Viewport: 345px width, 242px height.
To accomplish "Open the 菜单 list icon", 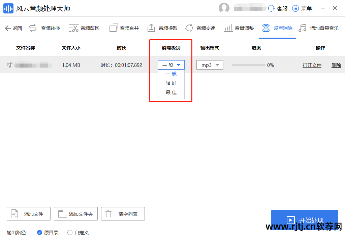I will (295, 8).
